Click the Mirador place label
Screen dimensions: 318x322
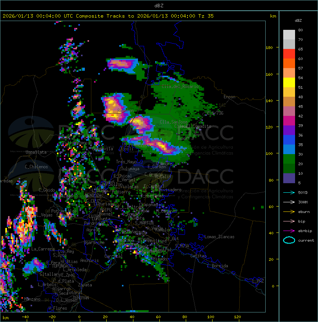click(161, 259)
